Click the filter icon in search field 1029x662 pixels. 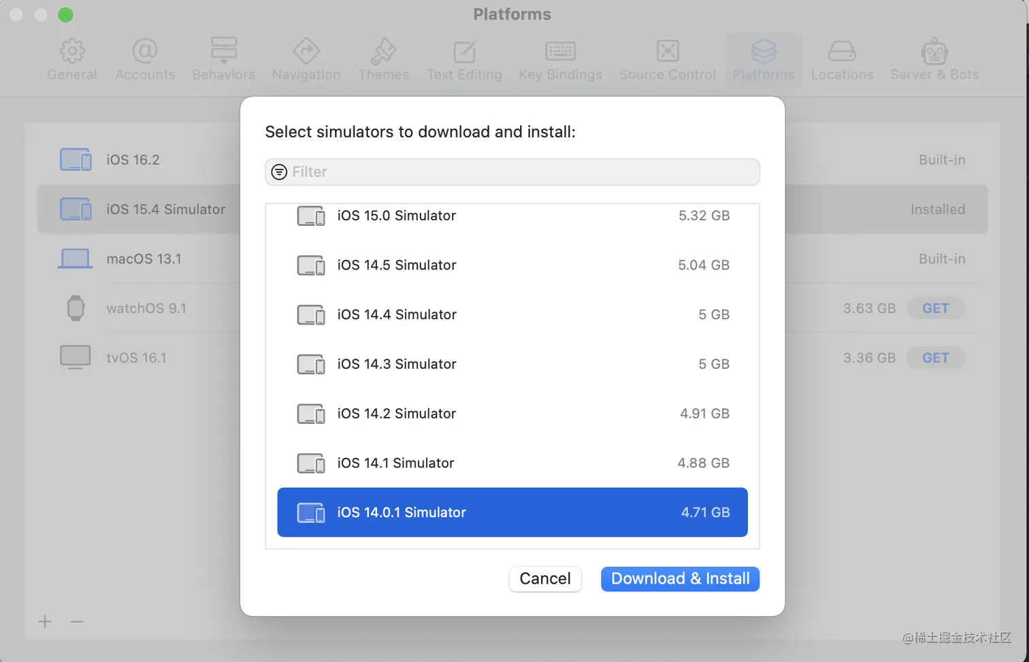(x=279, y=172)
